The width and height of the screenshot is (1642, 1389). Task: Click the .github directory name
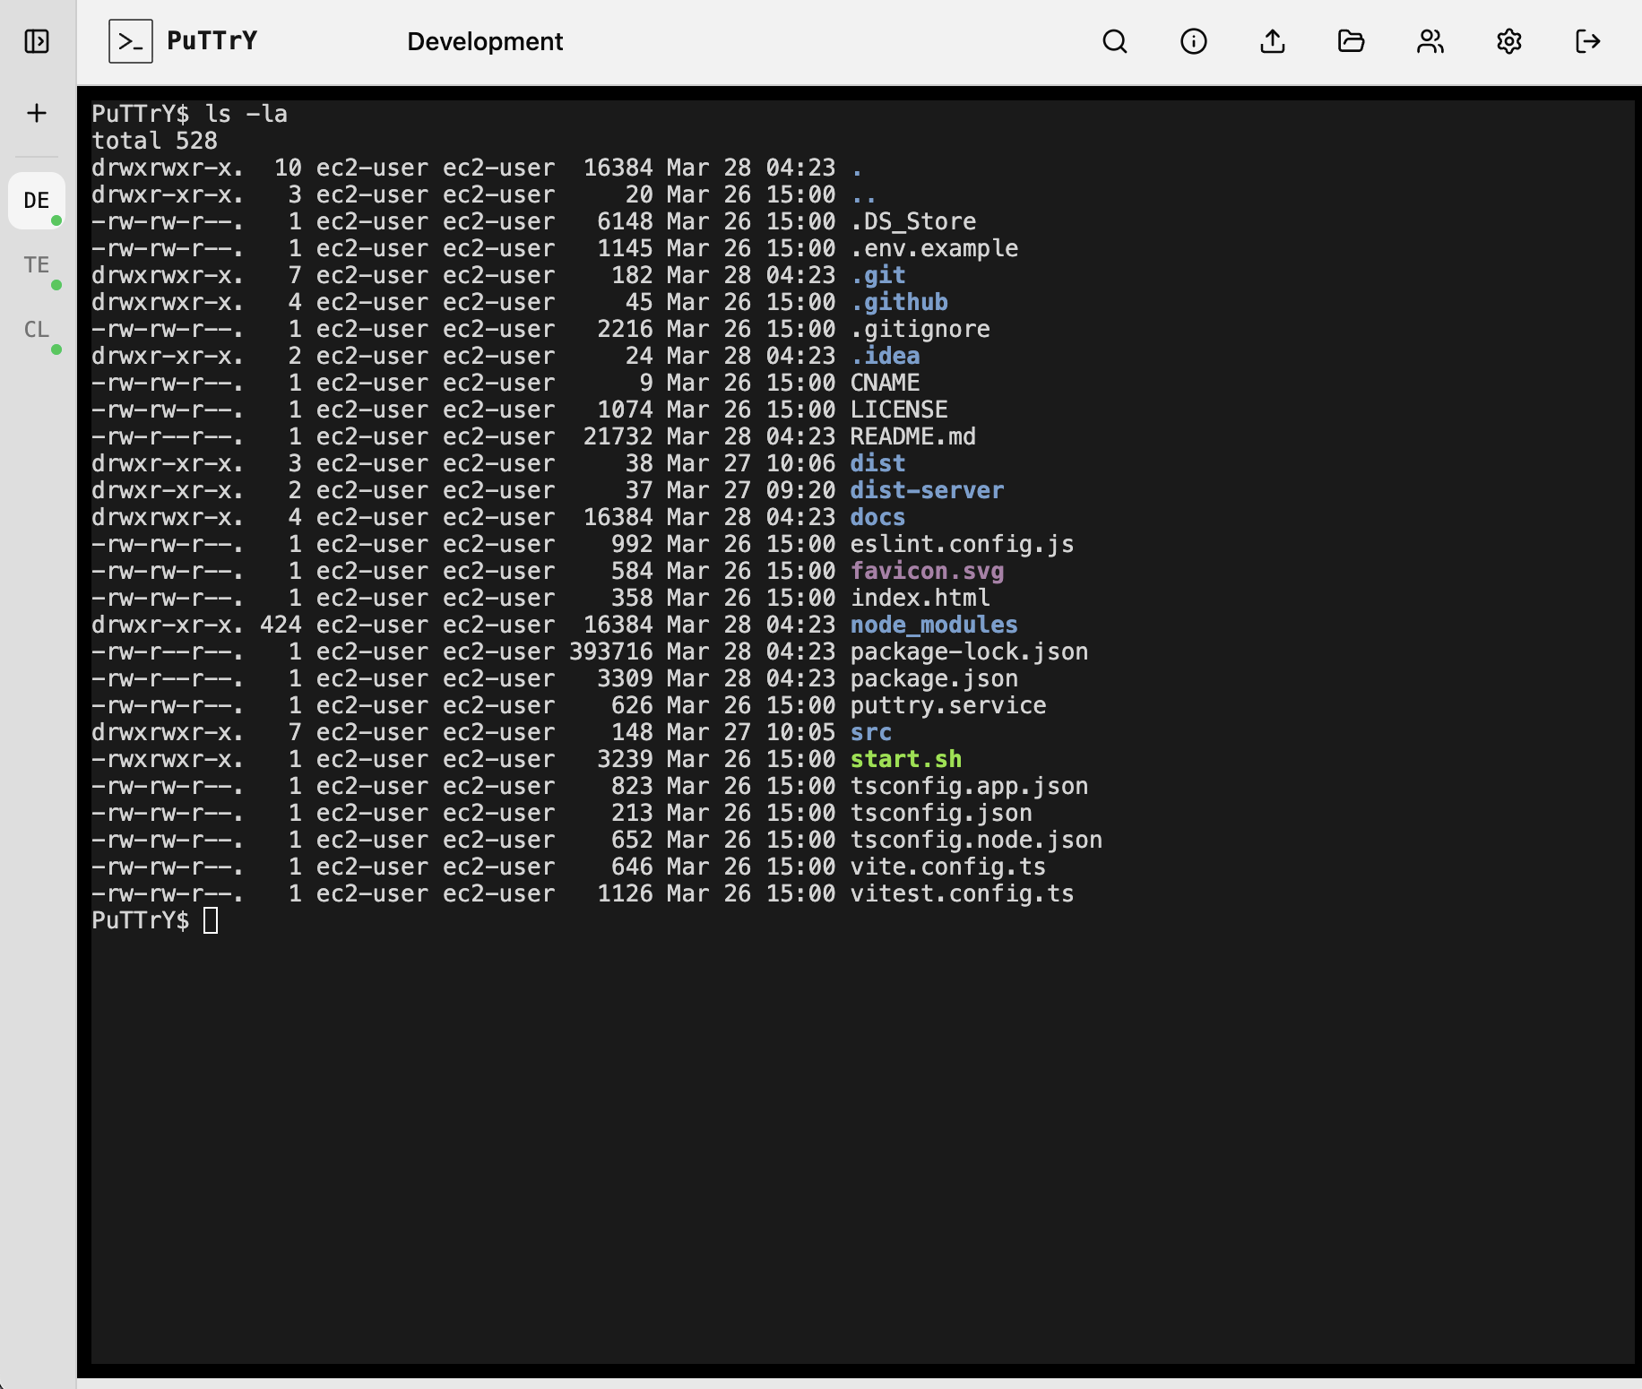tap(899, 302)
